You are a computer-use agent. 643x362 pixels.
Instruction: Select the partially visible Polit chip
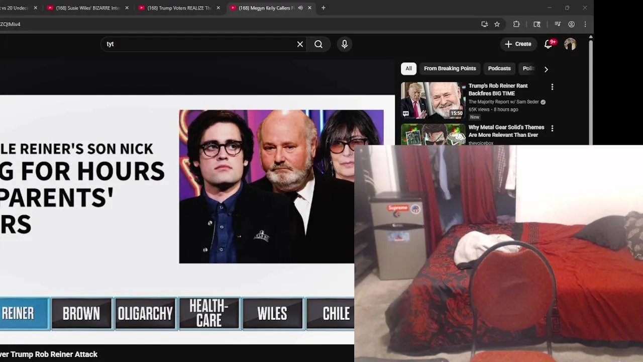(528, 68)
